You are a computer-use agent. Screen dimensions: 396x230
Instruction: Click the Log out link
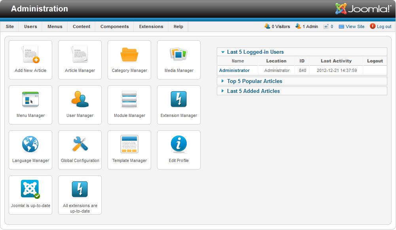point(384,26)
